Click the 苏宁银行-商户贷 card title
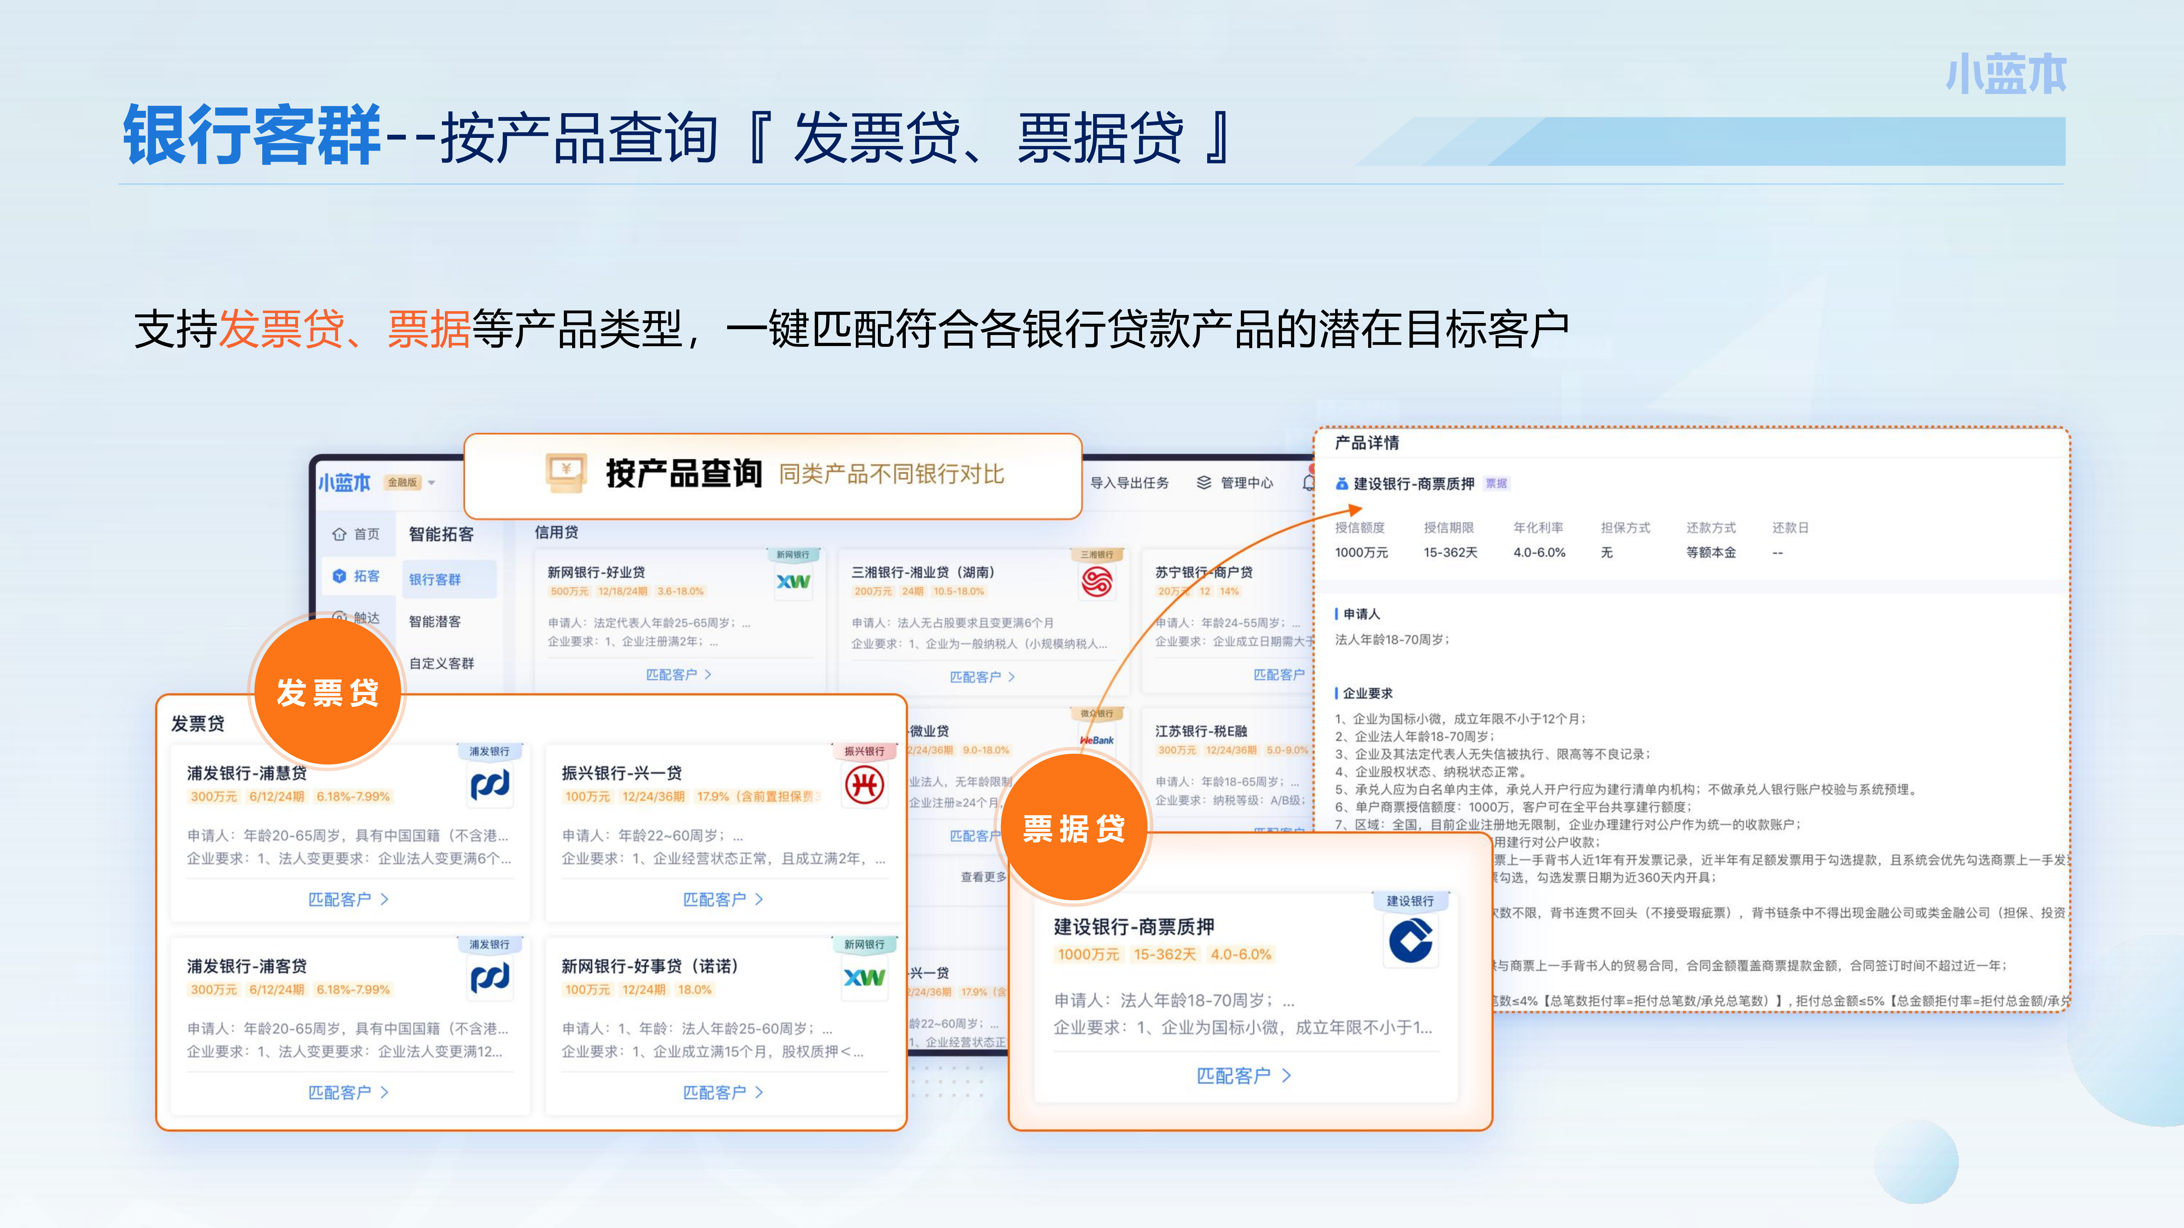2184x1228 pixels. point(1204,573)
